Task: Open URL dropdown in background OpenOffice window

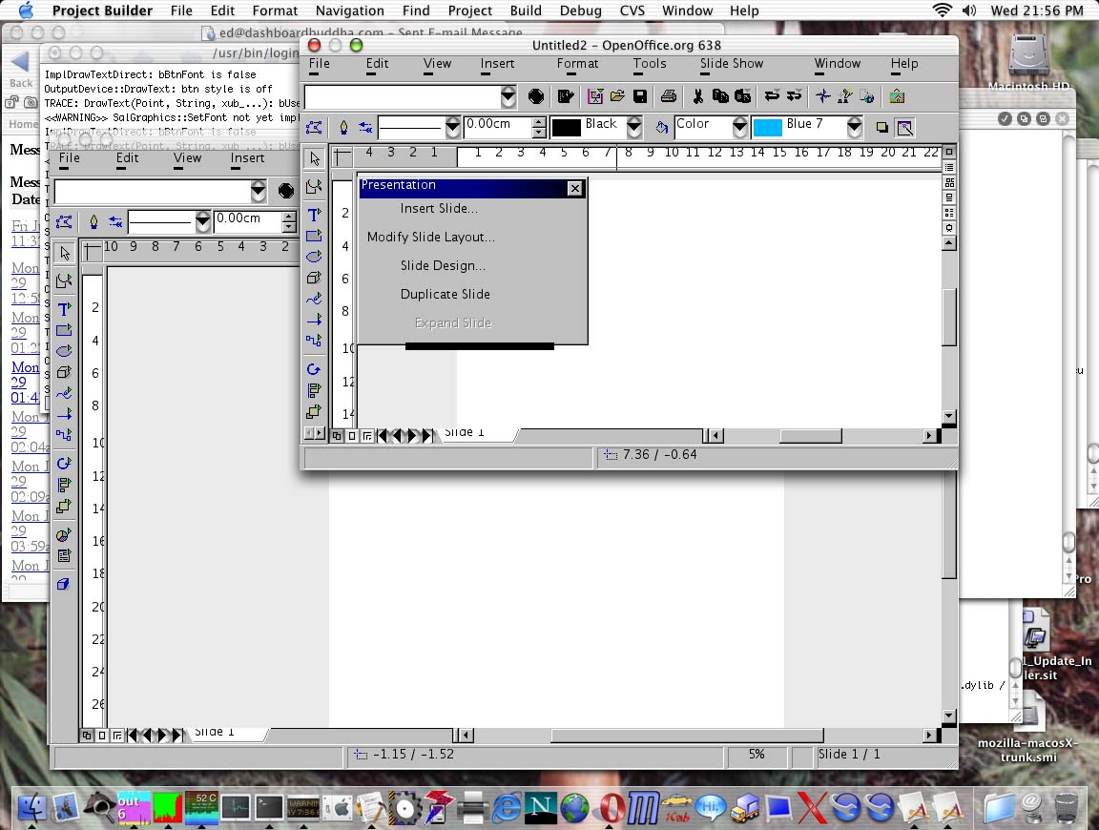Action: (x=258, y=192)
